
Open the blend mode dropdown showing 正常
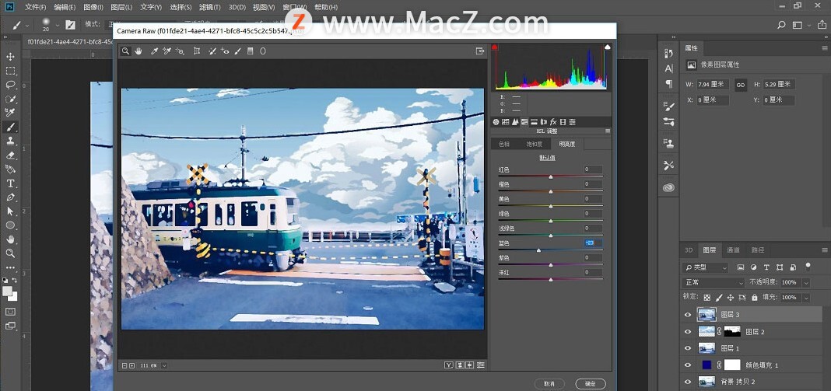tap(713, 282)
